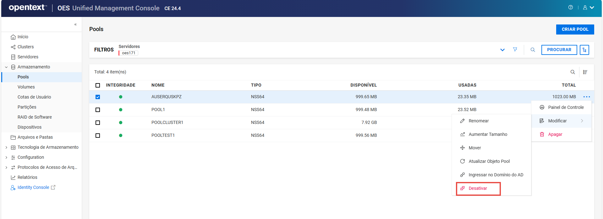Select Desativar from the context menu
This screenshot has width=603, height=219.
click(478, 189)
